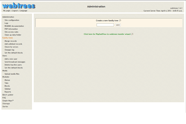Open help icon beside PhpGedView transfer wizard
This screenshot has width=186, height=124.
click(132, 34)
